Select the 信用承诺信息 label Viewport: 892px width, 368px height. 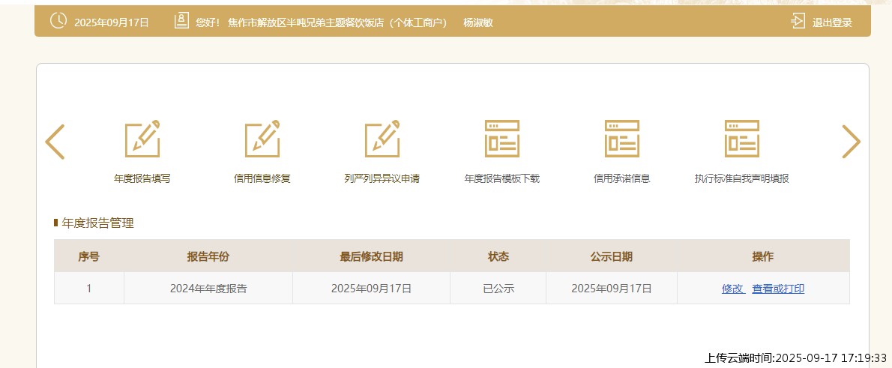pyautogui.click(x=622, y=178)
